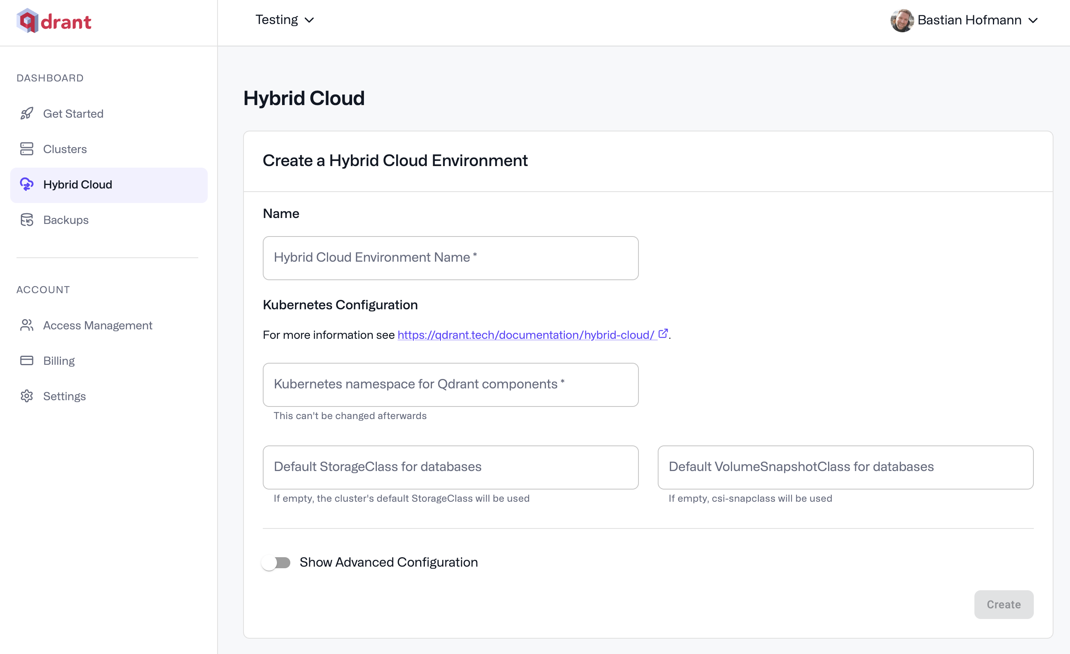Enable Show Advanced Configuration
Viewport: 1070px width, 654px height.
click(x=277, y=562)
